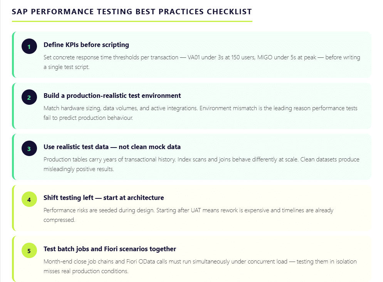
Task: Click the lime underline beneath the title
Action: 132,21
